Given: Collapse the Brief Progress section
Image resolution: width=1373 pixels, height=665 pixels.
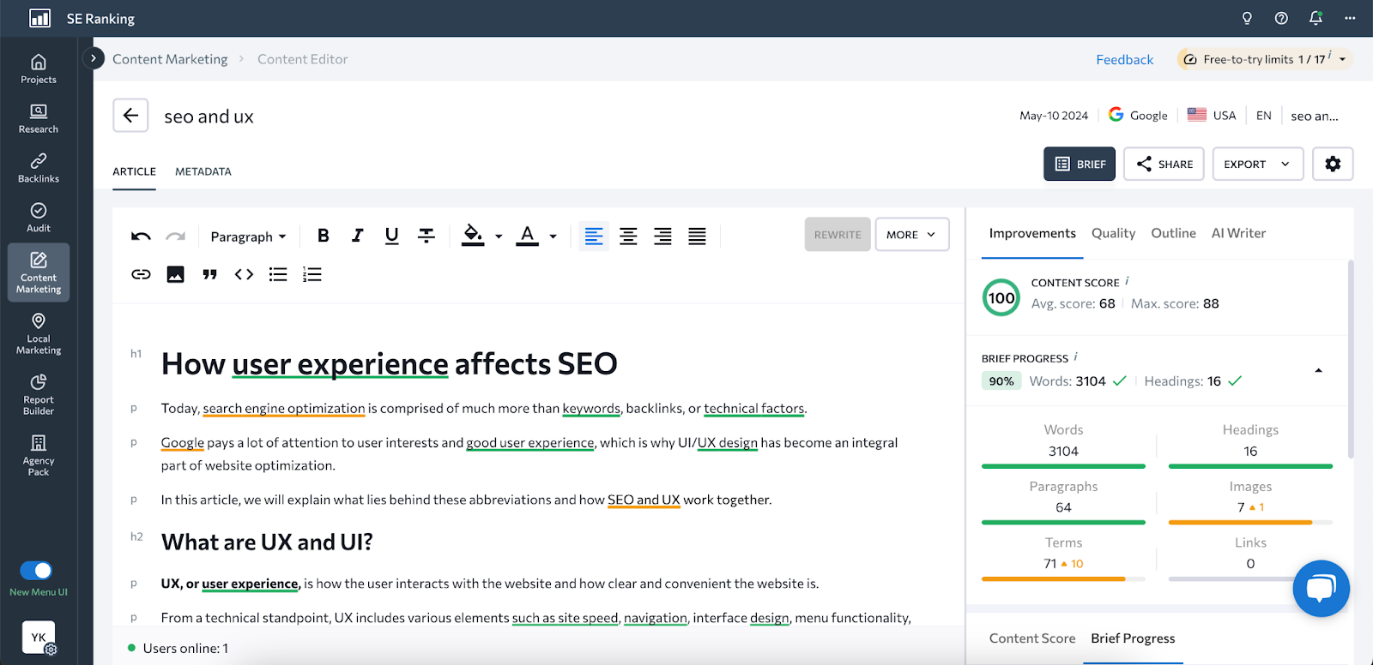Looking at the screenshot, I should tap(1318, 370).
